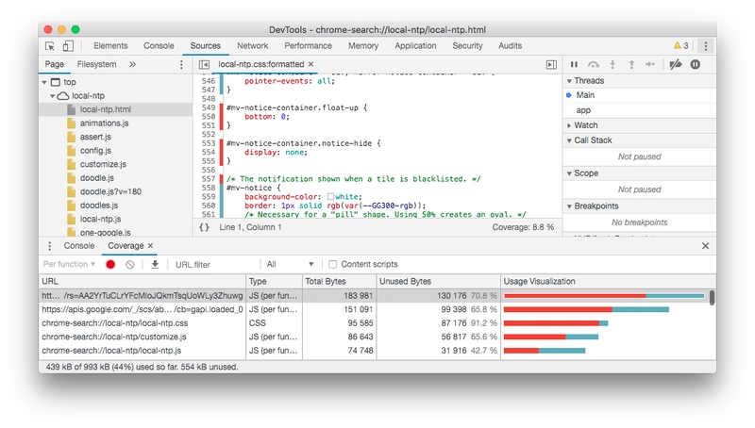Switch to the Performance tab
Image resolution: width=755 pixels, height=428 pixels.
point(308,45)
